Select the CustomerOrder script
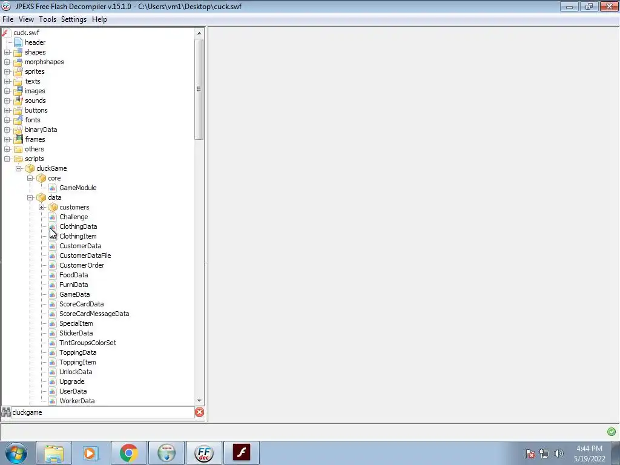 click(x=82, y=265)
